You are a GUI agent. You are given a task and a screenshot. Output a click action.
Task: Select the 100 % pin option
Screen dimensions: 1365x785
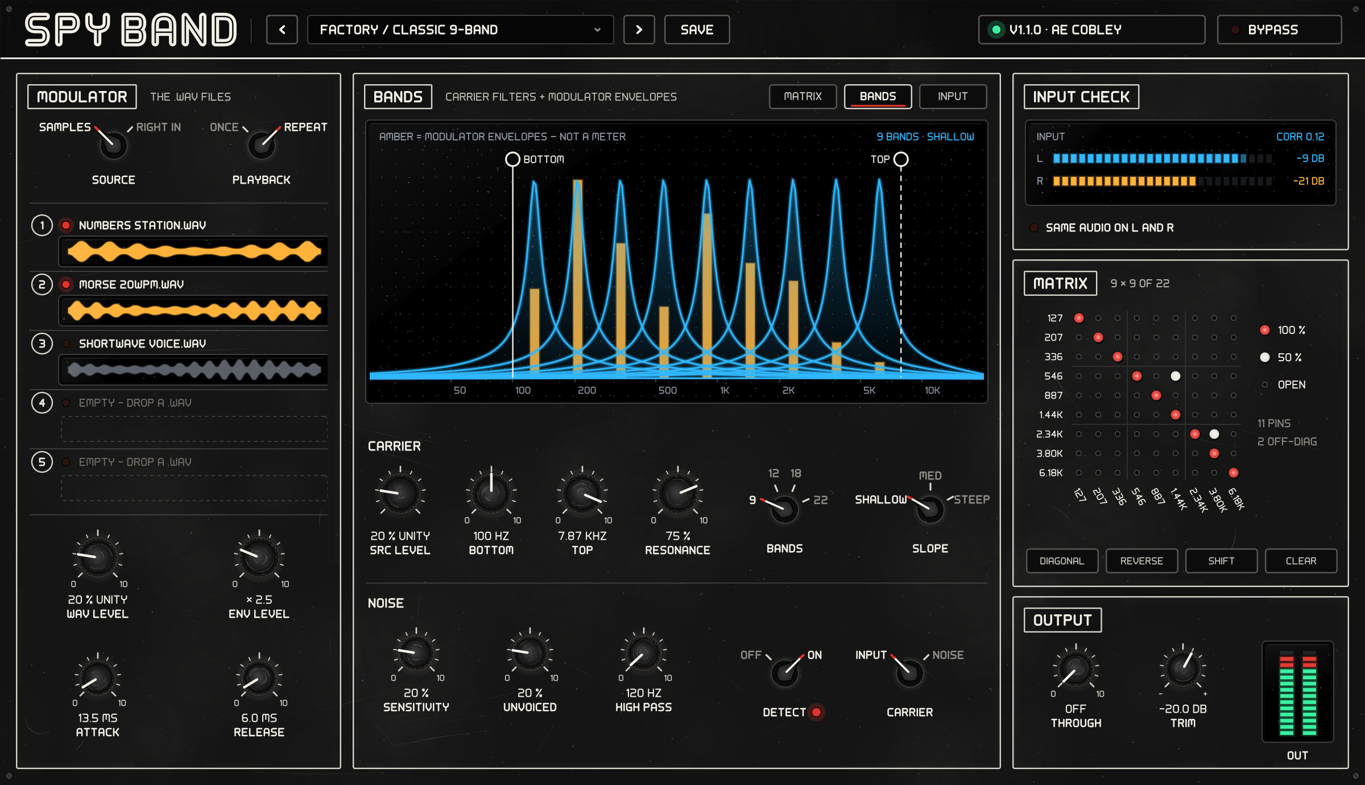(x=1283, y=330)
